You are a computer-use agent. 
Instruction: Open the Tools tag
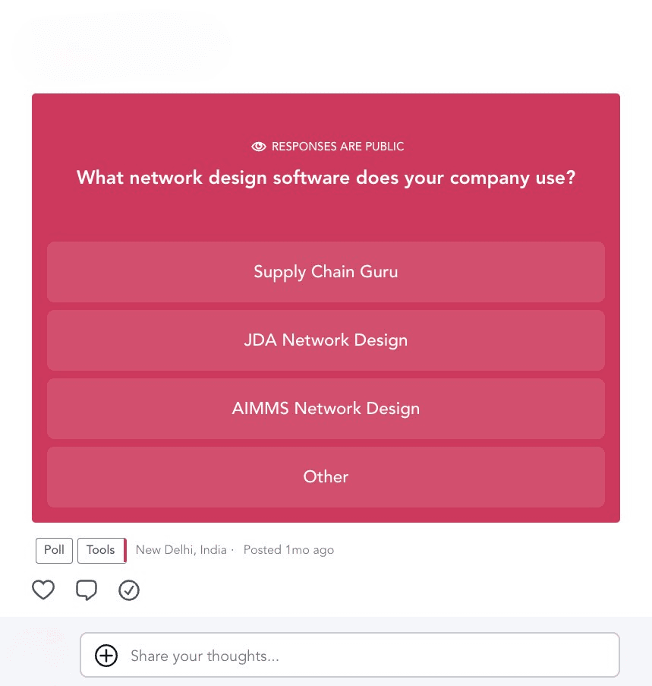[100, 550]
